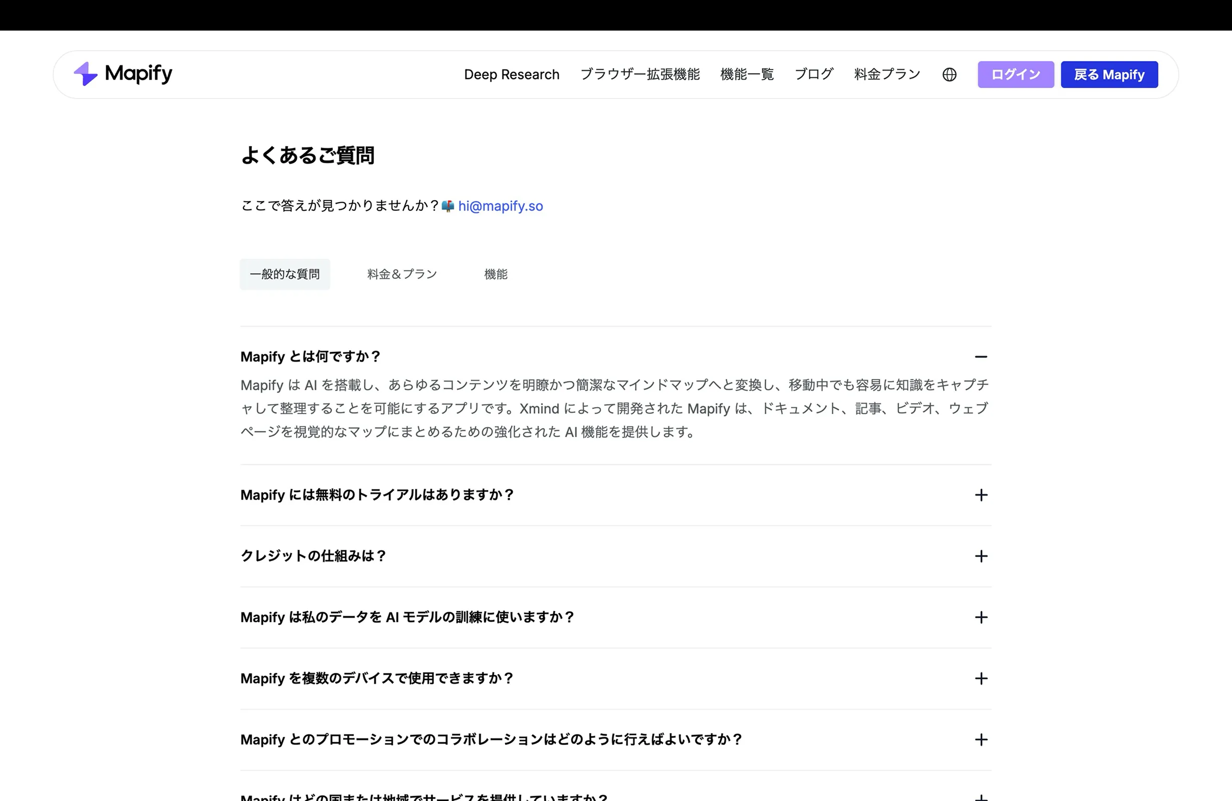
Task: Open the hi@mapify.so email link
Action: tap(501, 206)
